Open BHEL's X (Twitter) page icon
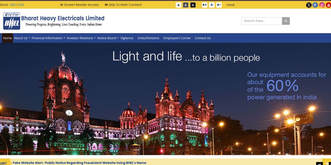This screenshot has height=165, width=331. coord(309,5)
